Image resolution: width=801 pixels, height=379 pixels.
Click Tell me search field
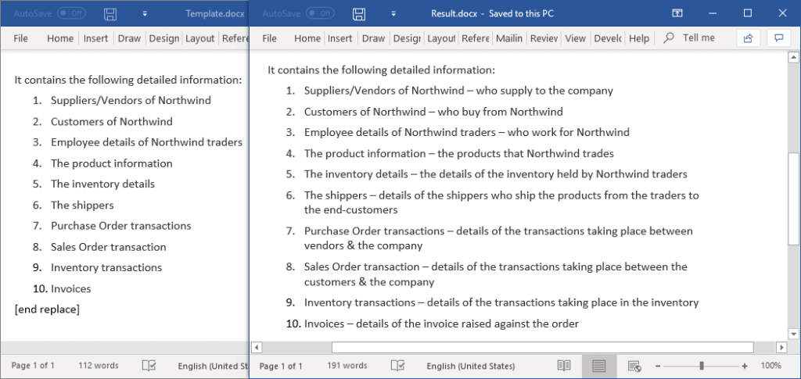coord(699,38)
